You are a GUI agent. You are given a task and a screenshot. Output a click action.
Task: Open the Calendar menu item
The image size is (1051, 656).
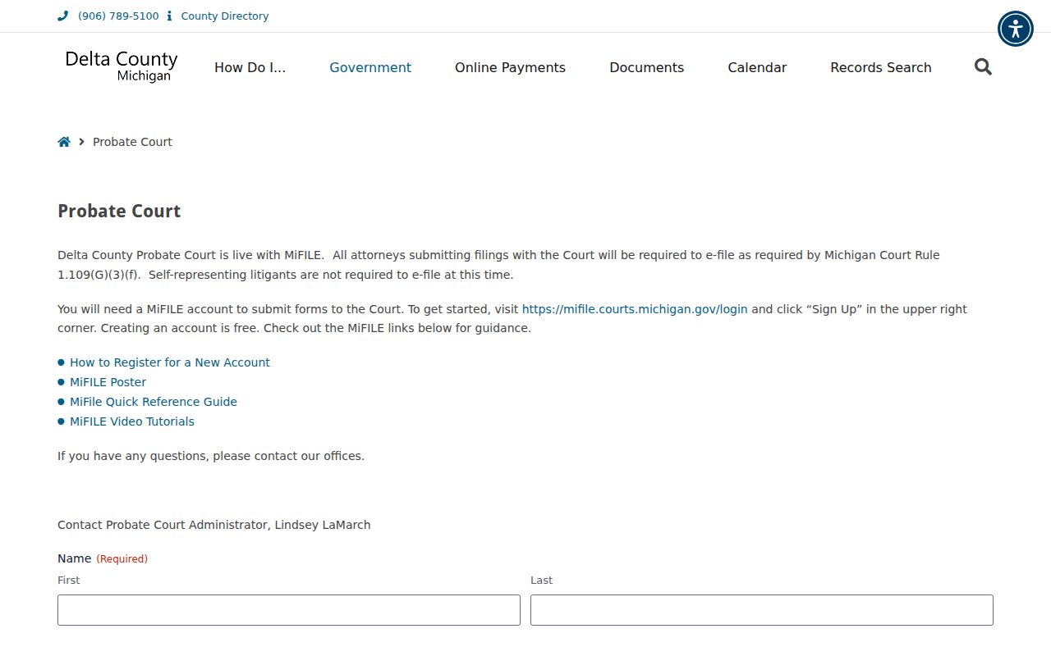pos(757,67)
